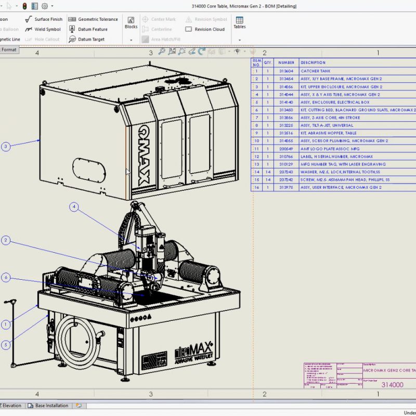
Task: Expand the Blocks dropdown arrow
Action: (131, 40)
